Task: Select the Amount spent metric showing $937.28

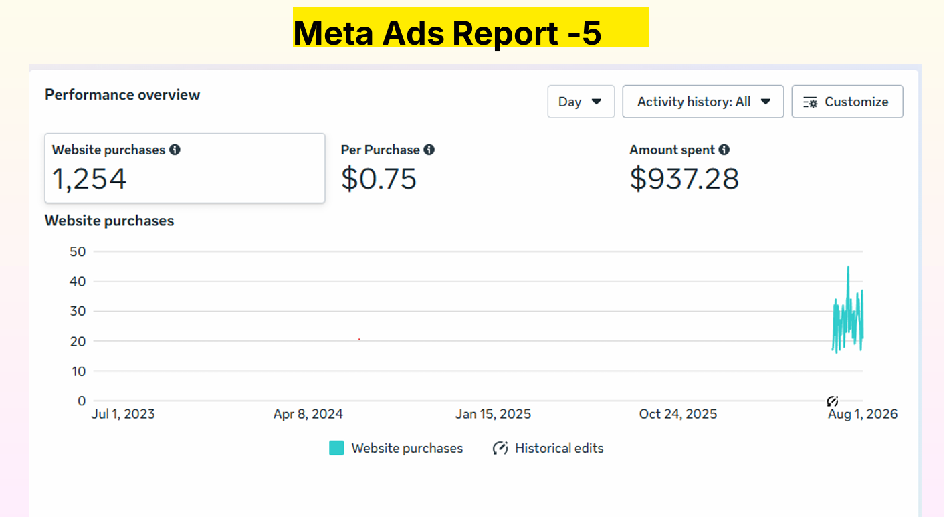Action: point(684,168)
